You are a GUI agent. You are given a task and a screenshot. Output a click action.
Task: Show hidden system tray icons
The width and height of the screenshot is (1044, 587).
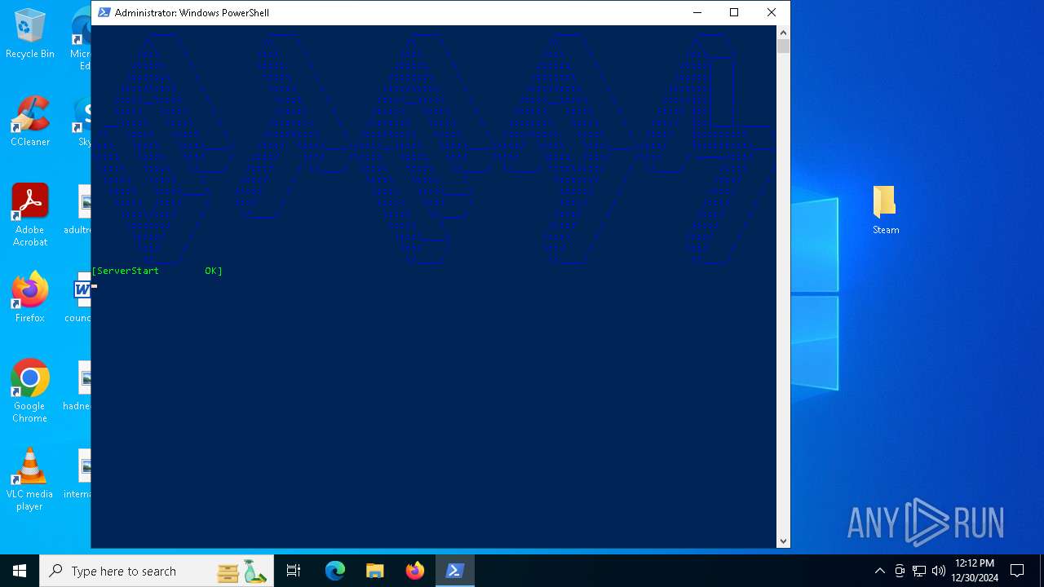[879, 571]
